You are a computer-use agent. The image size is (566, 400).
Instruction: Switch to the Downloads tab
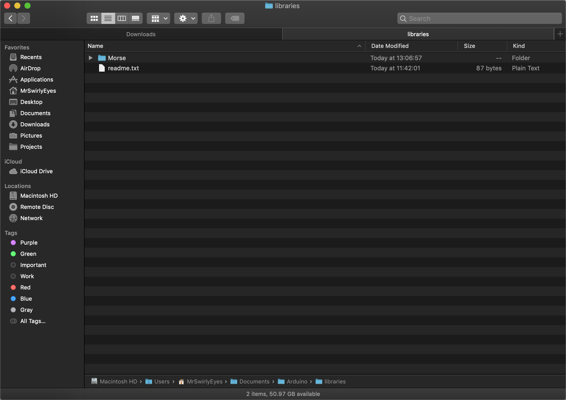point(141,34)
